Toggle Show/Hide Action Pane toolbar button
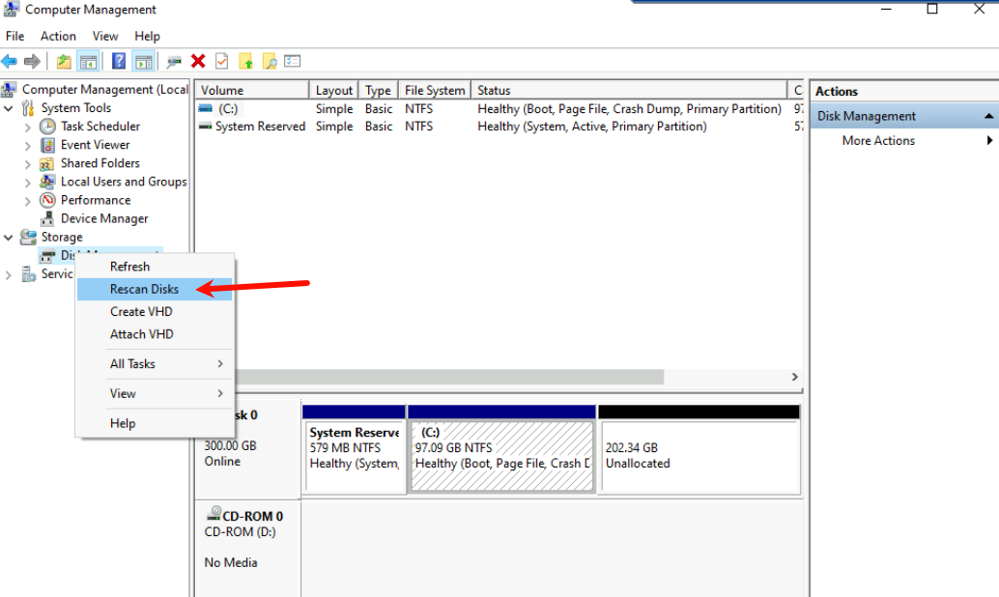This screenshot has height=597, width=999. coord(144,62)
